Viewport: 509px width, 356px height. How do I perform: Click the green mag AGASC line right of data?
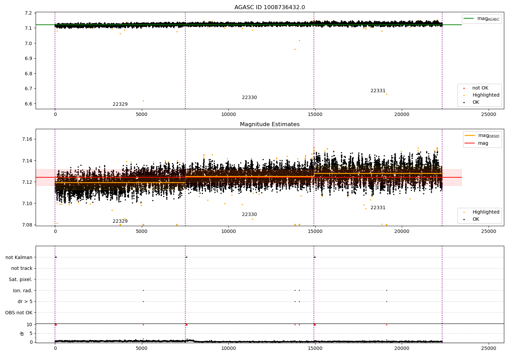(x=452, y=25)
